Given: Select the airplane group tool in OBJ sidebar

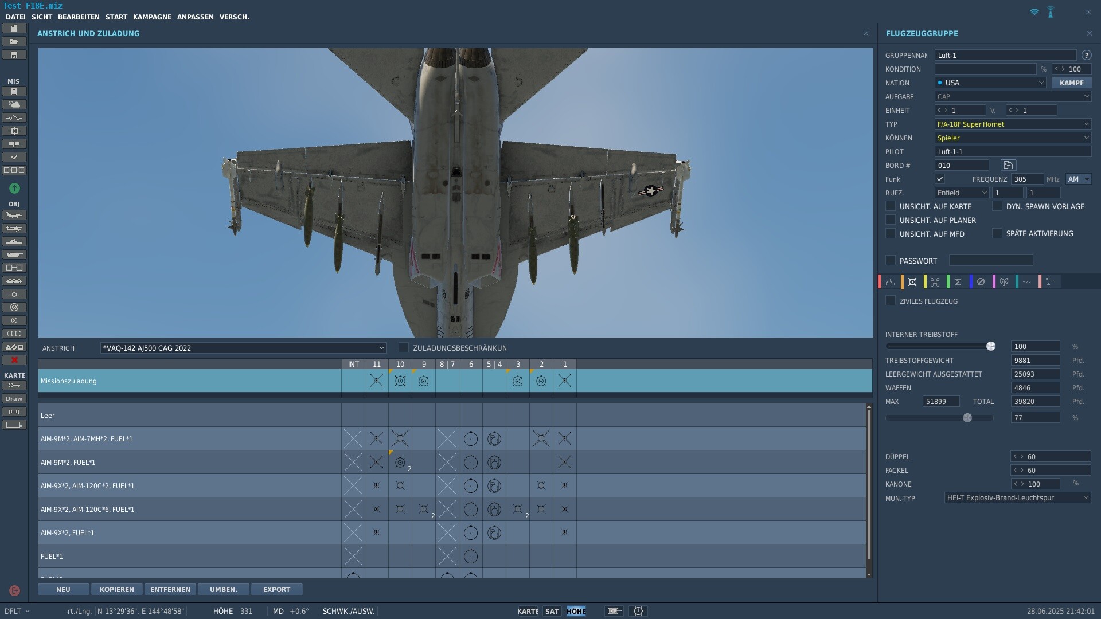Looking at the screenshot, I should pyautogui.click(x=14, y=215).
